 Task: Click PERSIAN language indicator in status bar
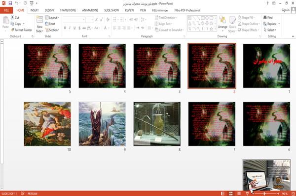click(x=33, y=194)
